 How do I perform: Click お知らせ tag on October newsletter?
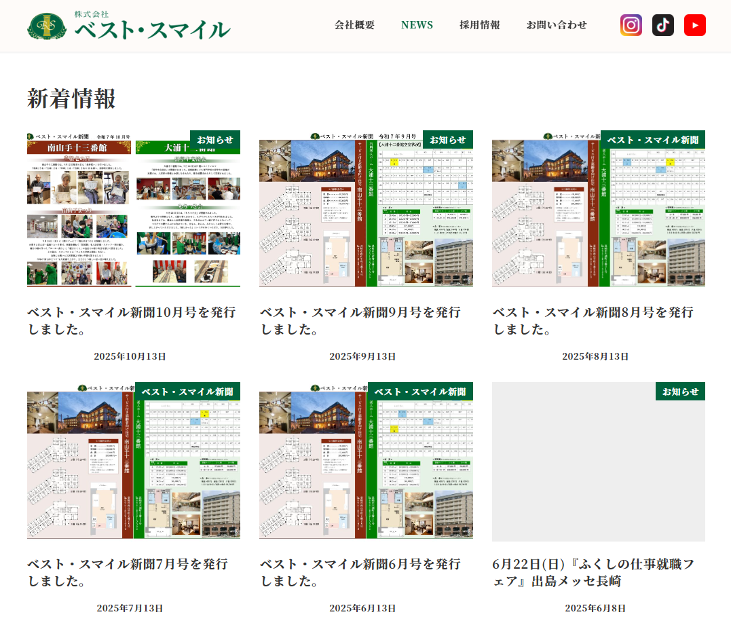pyautogui.click(x=214, y=140)
